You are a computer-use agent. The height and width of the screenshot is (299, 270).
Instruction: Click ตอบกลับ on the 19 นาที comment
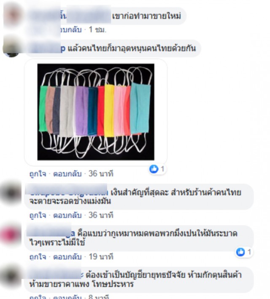click(67, 256)
